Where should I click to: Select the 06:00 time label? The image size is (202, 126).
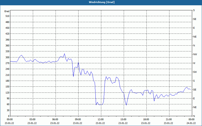pos(55,119)
